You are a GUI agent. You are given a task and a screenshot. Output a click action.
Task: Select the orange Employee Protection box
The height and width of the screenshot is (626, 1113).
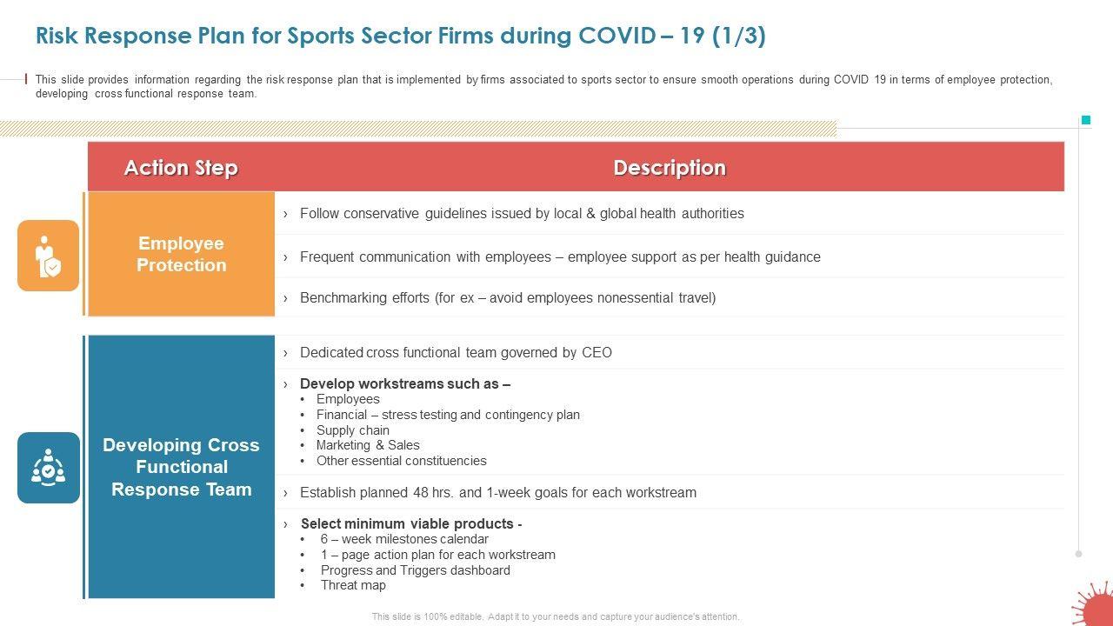pos(181,254)
